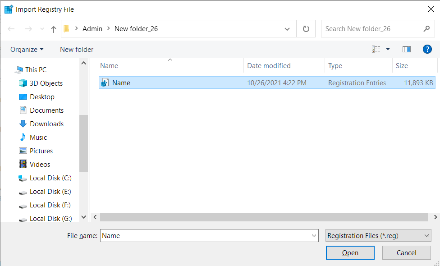Image resolution: width=440 pixels, height=266 pixels.
Task: Show the preview pane
Action: coord(407,49)
